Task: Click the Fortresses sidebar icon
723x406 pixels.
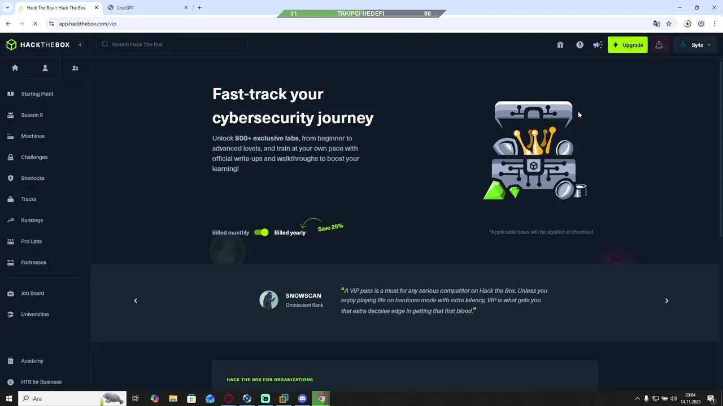Action: [x=10, y=263]
